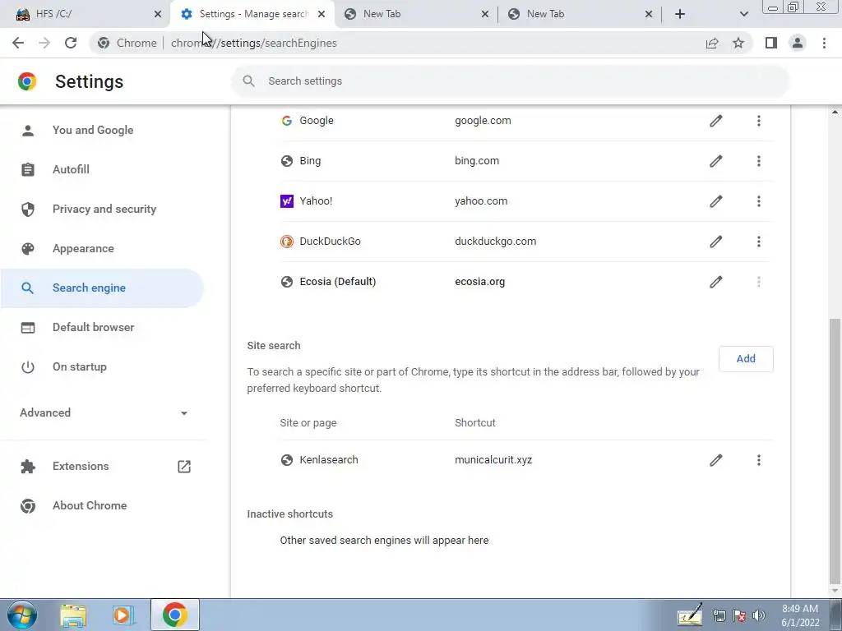Open a new tab with plus button
Screen dimensions: 842x631
680,14
